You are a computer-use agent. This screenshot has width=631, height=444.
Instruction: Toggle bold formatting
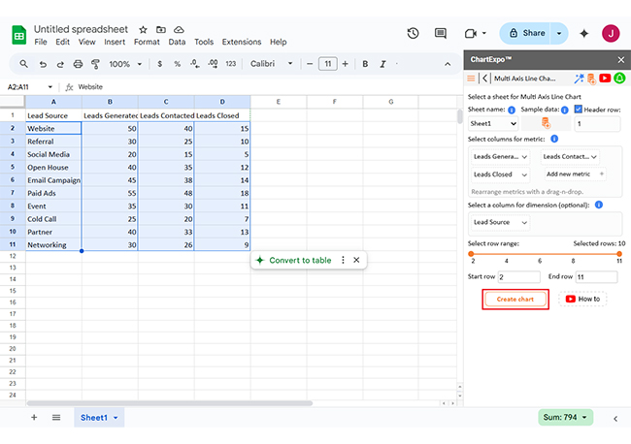(x=365, y=64)
